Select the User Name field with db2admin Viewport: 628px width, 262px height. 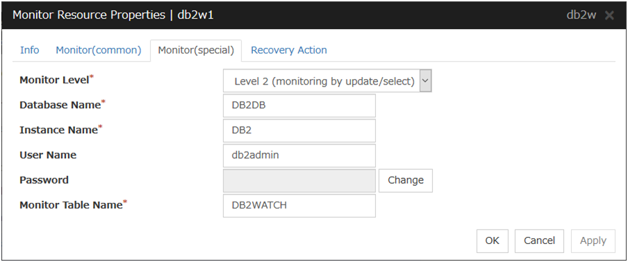click(299, 156)
